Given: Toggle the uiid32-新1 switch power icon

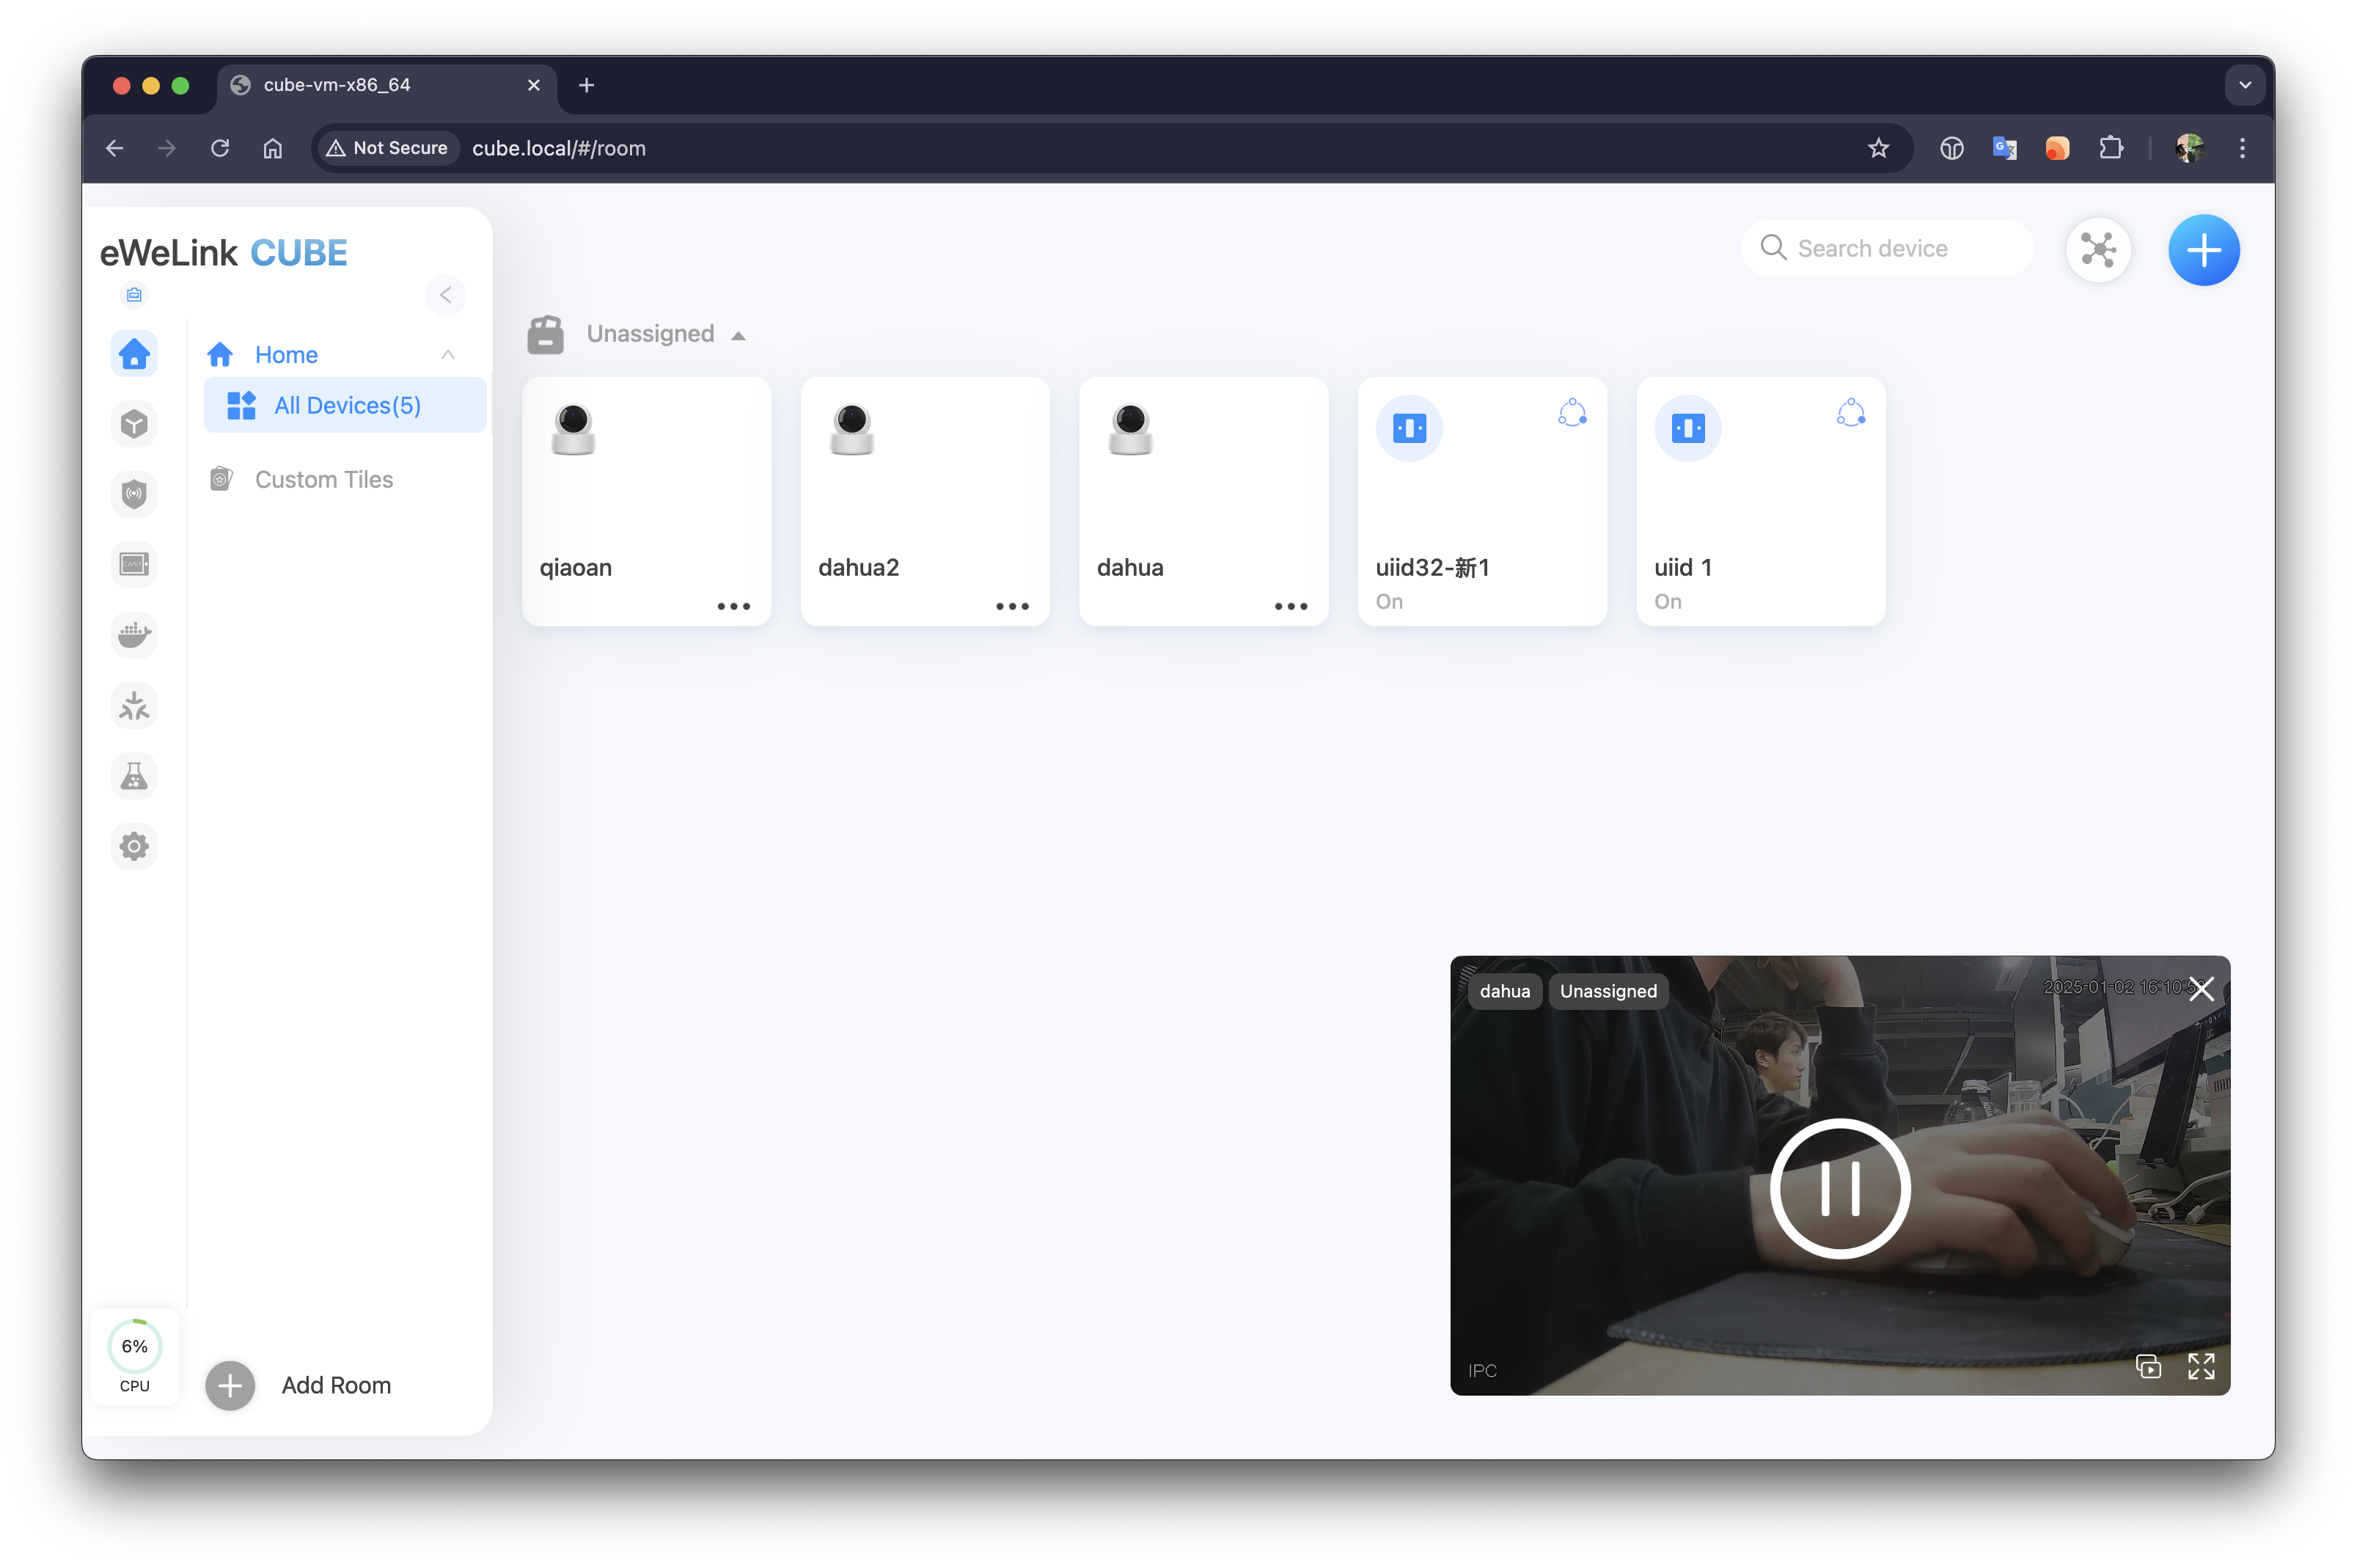Looking at the screenshot, I should point(1409,429).
